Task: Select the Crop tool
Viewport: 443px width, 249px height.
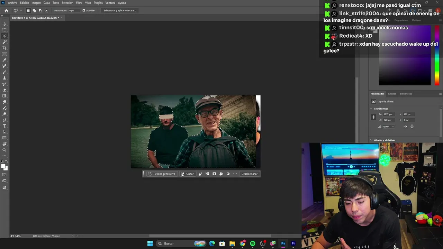Action: click(x=4, y=48)
